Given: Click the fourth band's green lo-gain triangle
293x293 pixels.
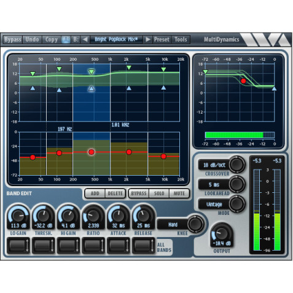Looking at the screenshot, I should tap(129, 68).
